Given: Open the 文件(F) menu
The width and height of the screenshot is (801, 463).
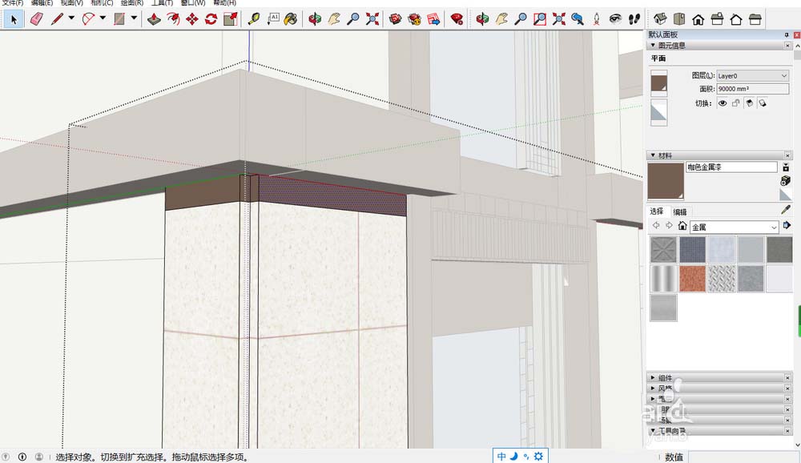Looking at the screenshot, I should click(13, 2).
